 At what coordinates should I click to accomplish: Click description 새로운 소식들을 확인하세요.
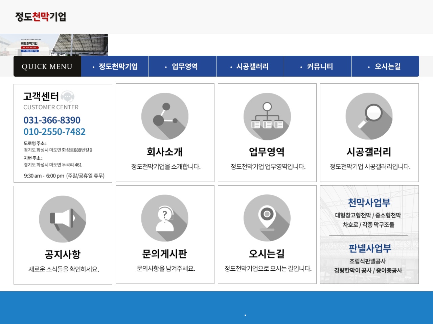point(64,269)
